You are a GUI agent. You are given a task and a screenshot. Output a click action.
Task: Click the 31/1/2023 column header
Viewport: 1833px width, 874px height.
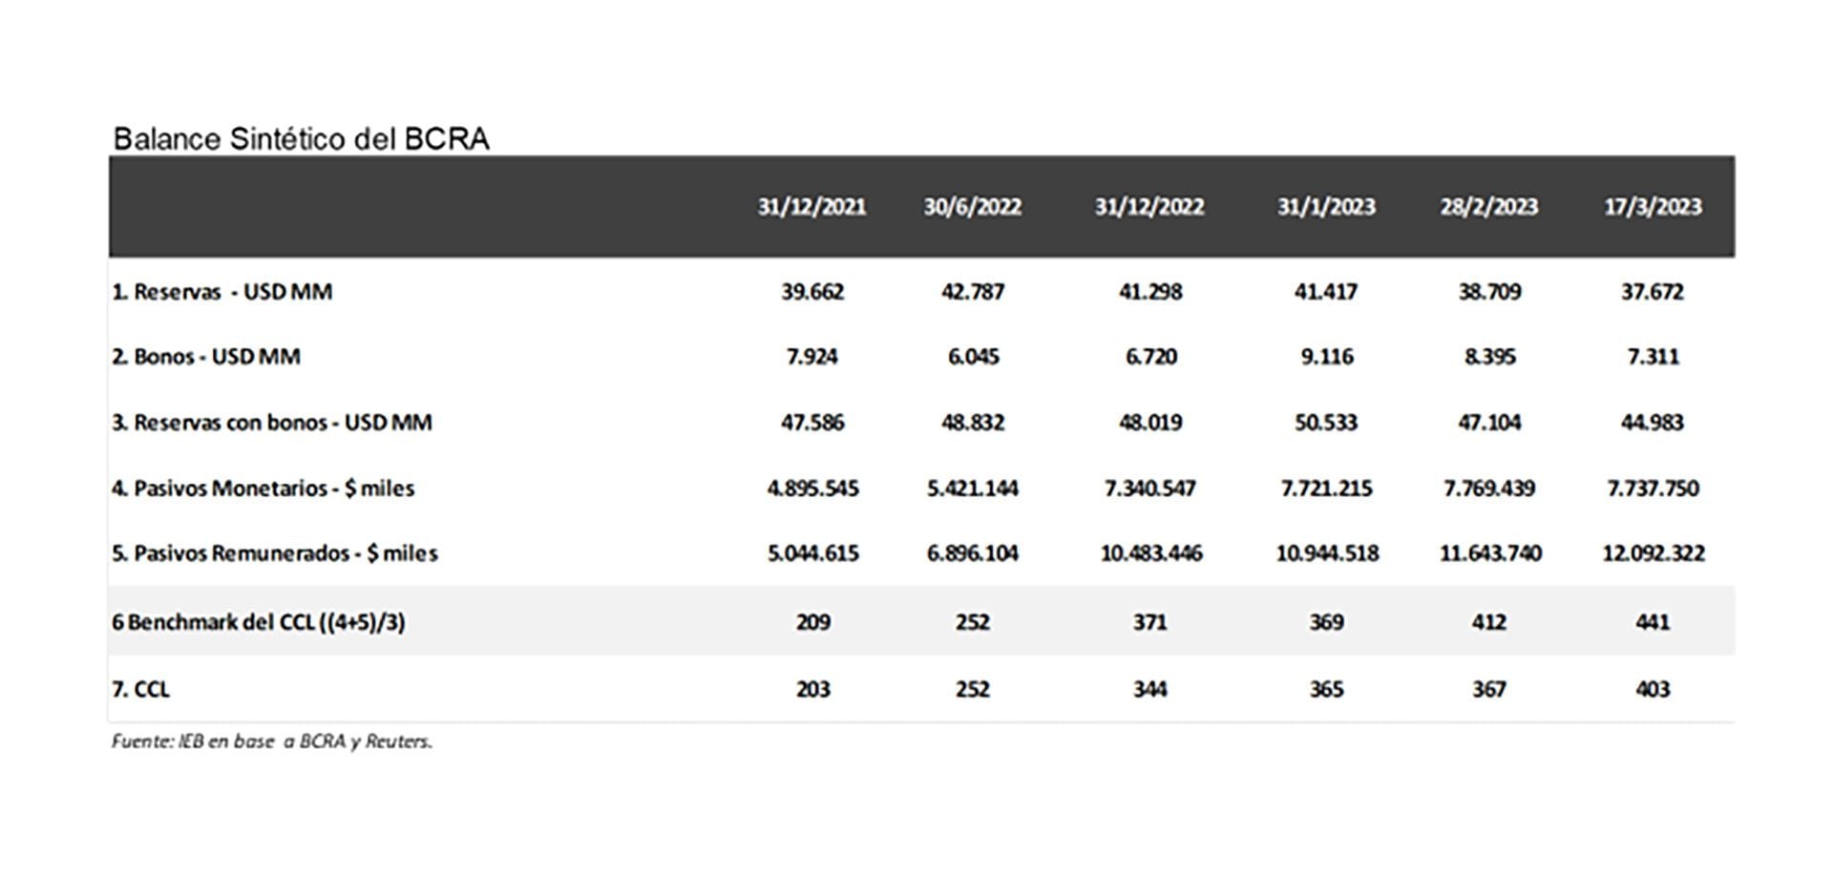1326,207
